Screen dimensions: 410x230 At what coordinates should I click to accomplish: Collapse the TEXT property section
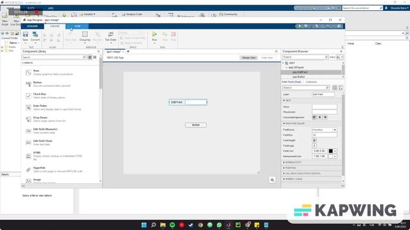tap(284, 100)
